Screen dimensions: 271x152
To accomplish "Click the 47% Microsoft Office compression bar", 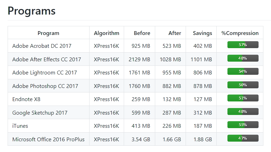I will (243, 138).
